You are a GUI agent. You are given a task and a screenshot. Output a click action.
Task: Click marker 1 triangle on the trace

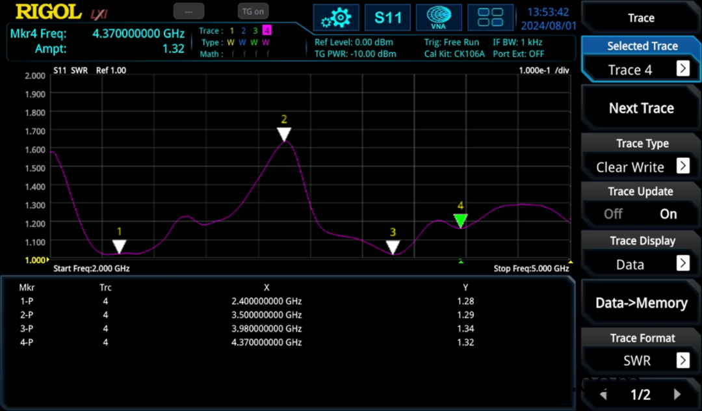(x=119, y=246)
